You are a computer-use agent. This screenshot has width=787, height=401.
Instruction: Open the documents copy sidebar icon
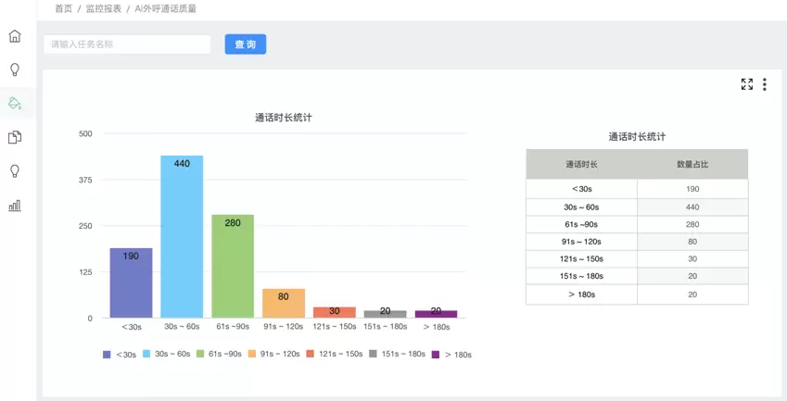coord(15,137)
